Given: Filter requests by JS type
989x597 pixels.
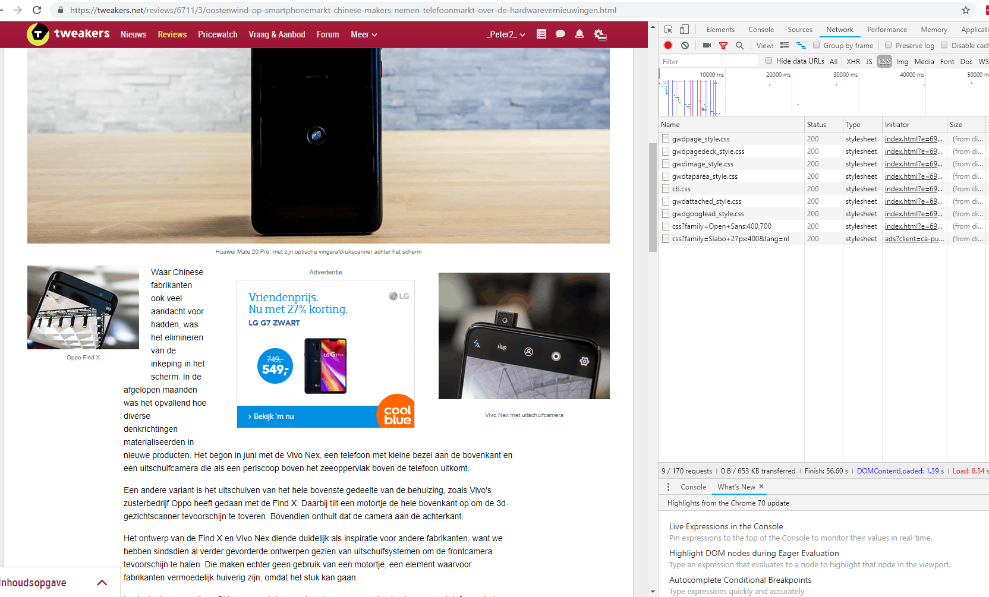Looking at the screenshot, I should pos(869,61).
